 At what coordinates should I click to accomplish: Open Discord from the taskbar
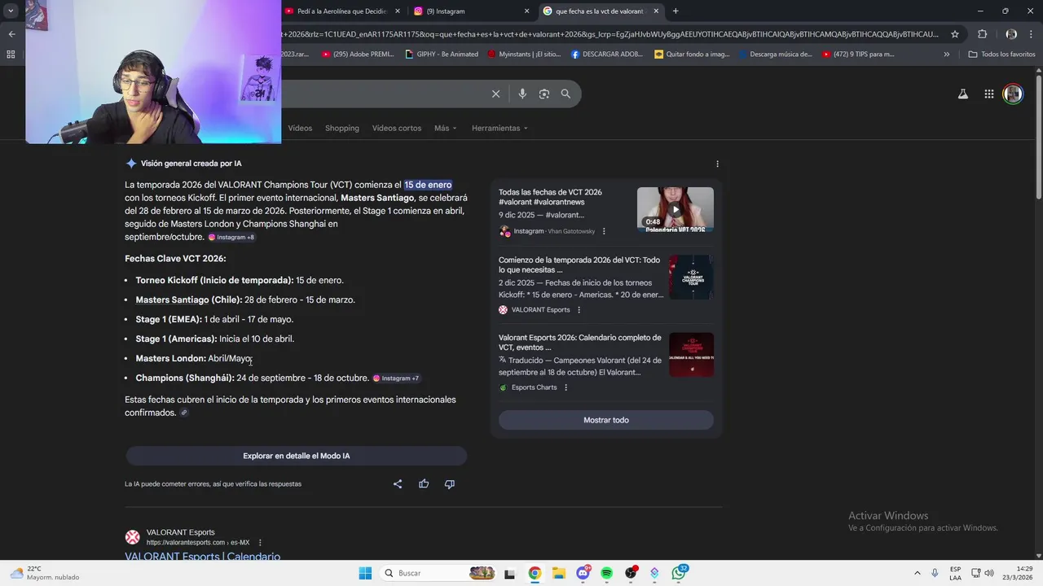[583, 573]
